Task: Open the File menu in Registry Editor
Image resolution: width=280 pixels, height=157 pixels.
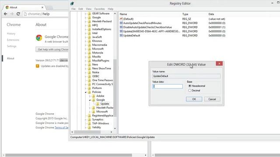Action: pyautogui.click(x=73, y=9)
